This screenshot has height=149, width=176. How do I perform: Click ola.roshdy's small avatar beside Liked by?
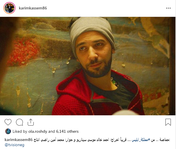pyautogui.click(x=8, y=131)
